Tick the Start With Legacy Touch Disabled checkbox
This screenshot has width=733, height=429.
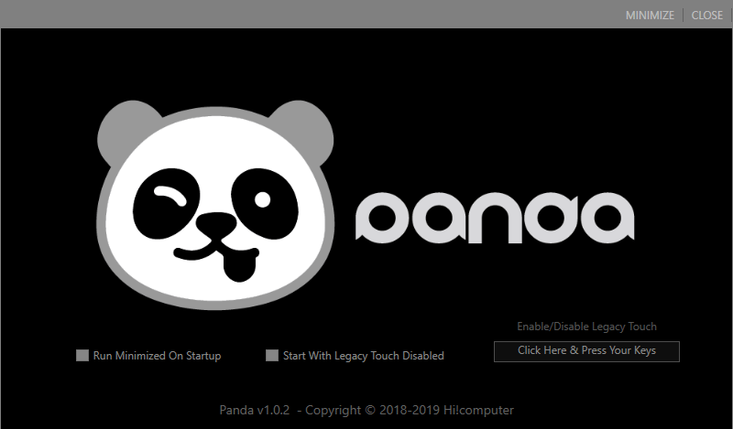click(272, 356)
